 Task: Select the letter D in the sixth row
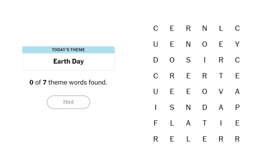tap(205, 108)
